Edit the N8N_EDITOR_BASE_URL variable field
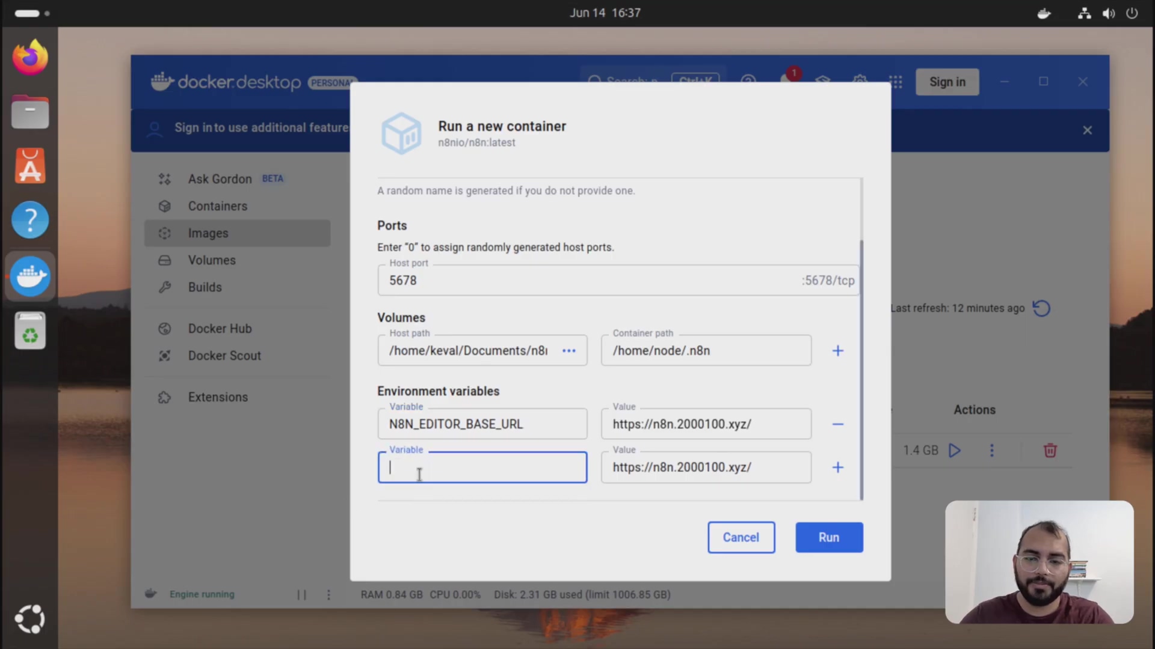This screenshot has height=649, width=1155. pos(482,424)
